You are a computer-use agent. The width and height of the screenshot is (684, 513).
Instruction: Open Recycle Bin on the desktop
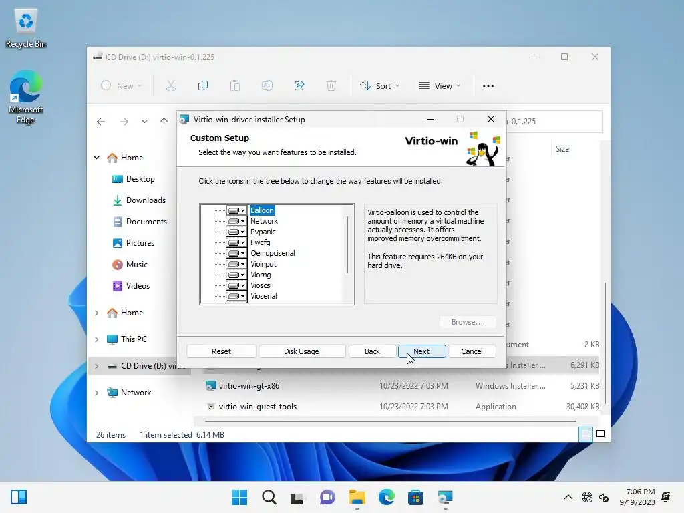(x=26, y=28)
